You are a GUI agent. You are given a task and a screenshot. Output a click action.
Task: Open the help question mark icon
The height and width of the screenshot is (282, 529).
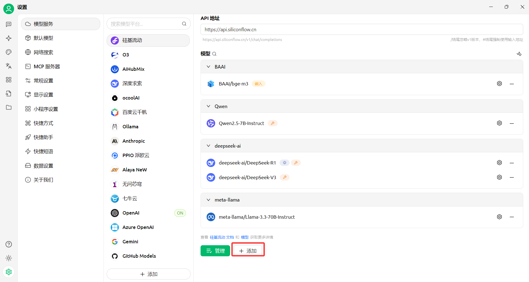[9, 244]
